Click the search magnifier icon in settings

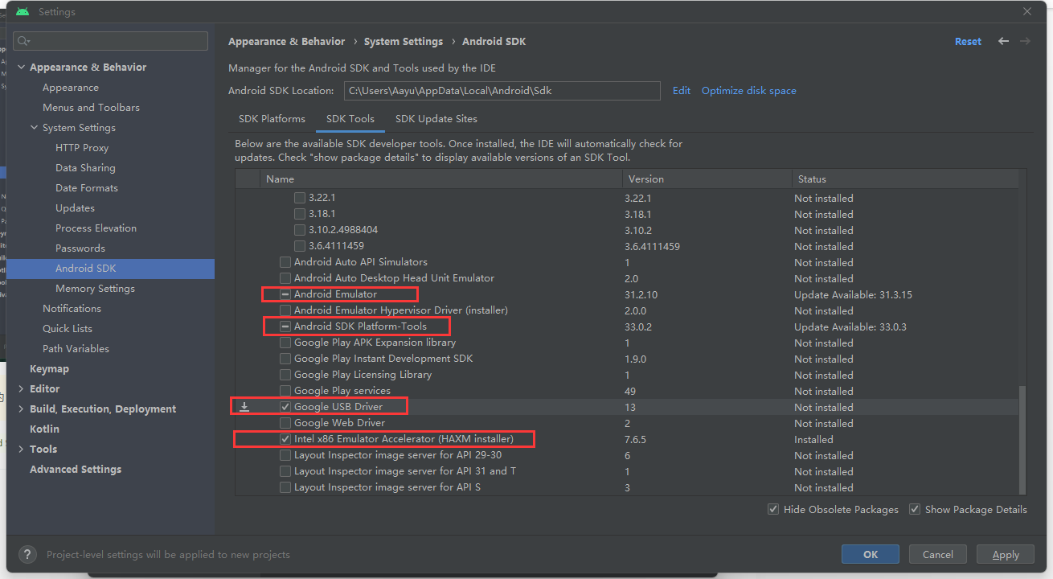coord(23,41)
